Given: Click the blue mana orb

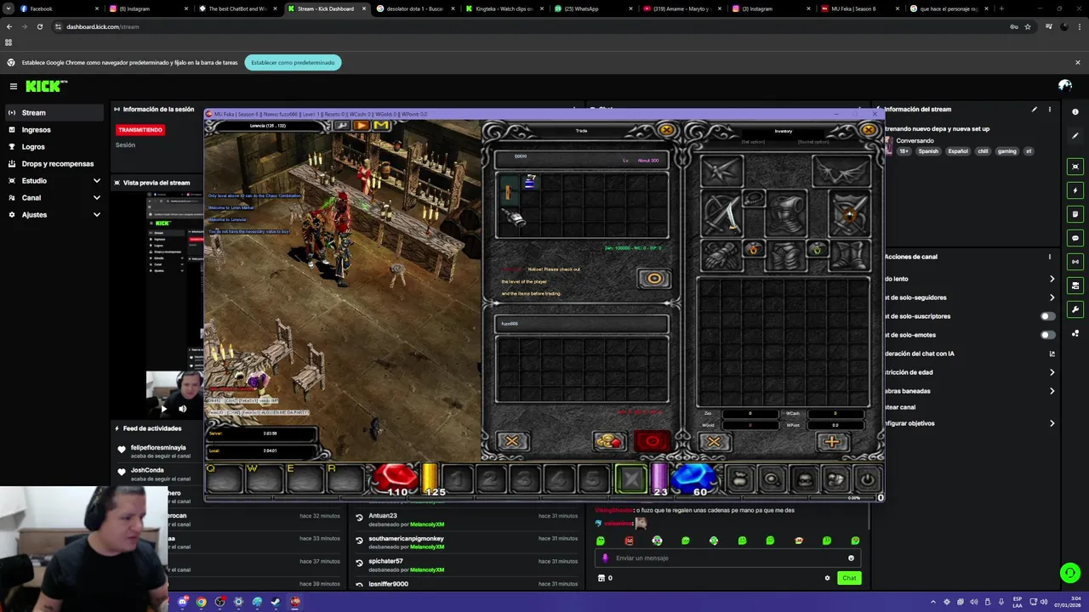Looking at the screenshot, I should (694, 479).
